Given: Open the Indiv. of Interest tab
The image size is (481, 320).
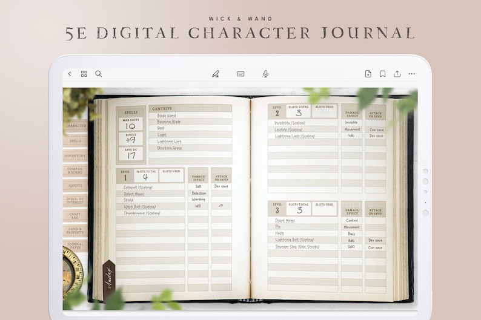Looking at the screenshot, I should [x=76, y=201].
